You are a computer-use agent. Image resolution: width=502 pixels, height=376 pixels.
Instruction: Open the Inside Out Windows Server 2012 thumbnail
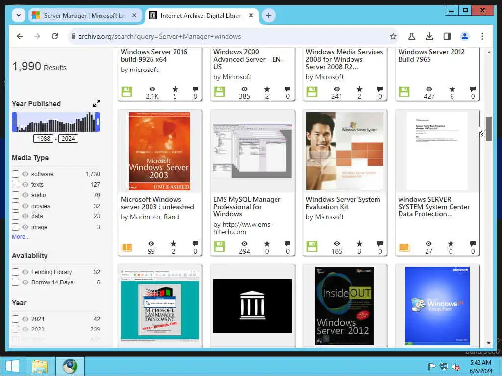click(x=345, y=306)
